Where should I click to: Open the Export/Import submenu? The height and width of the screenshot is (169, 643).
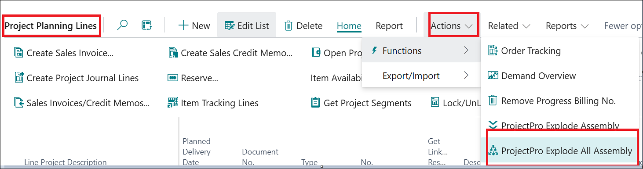click(421, 76)
